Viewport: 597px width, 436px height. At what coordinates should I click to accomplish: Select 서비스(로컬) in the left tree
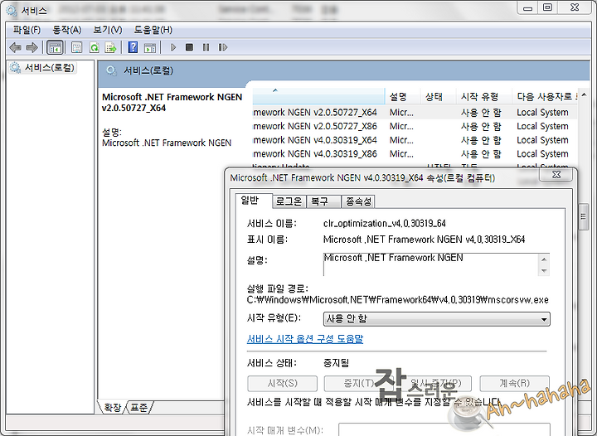42,68
